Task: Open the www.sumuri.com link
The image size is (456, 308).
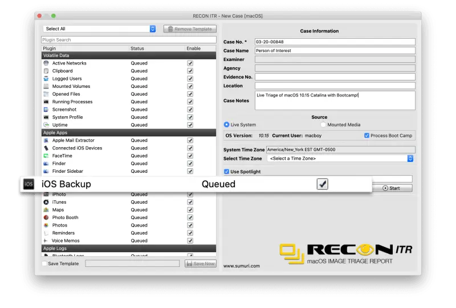Action: pyautogui.click(x=241, y=266)
